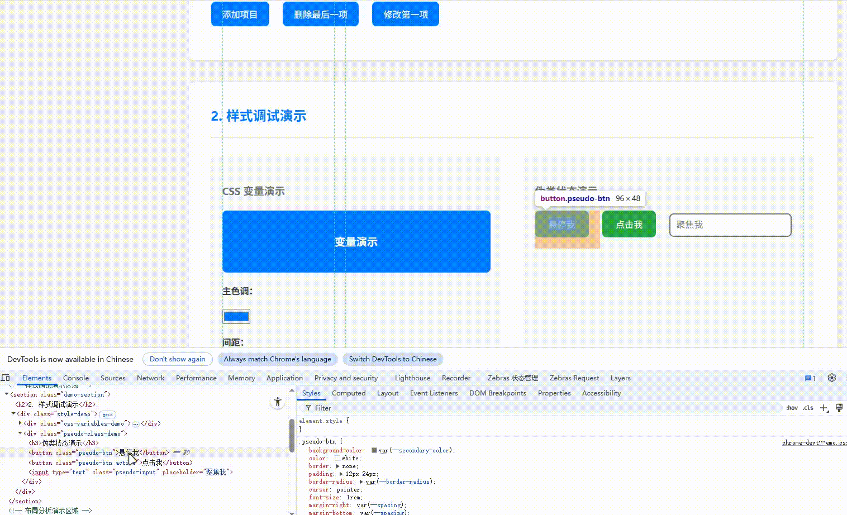This screenshot has height=515, width=847.
Task: Click the filter funnel icon in Styles
Action: [309, 408]
